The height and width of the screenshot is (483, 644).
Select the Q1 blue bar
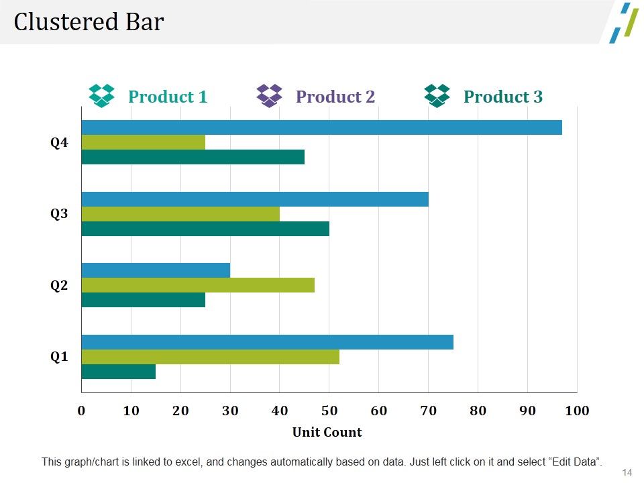click(268, 342)
